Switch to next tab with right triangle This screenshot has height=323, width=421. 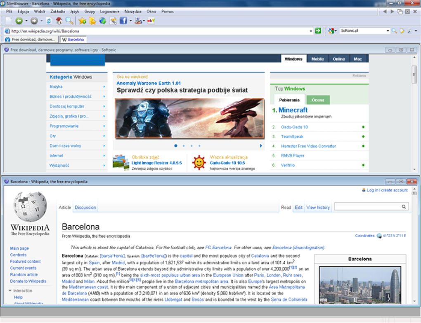tap(392, 12)
